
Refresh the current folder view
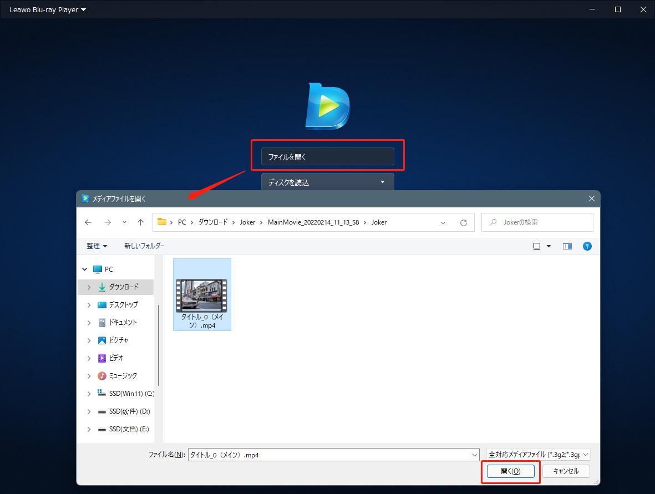pyautogui.click(x=464, y=222)
